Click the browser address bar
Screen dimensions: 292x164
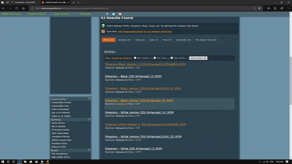click(x=143, y=8)
